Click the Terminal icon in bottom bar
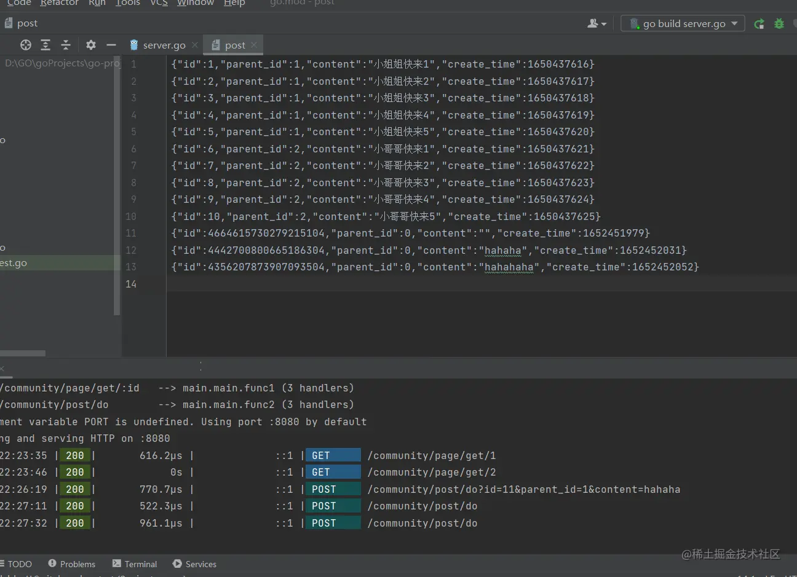797x577 pixels. pyautogui.click(x=117, y=563)
